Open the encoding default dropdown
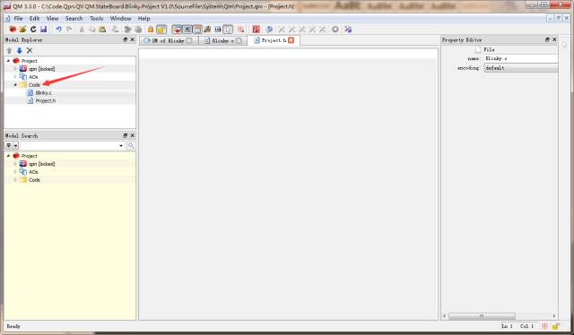Image resolution: width=574 pixels, height=335 pixels. (x=521, y=68)
